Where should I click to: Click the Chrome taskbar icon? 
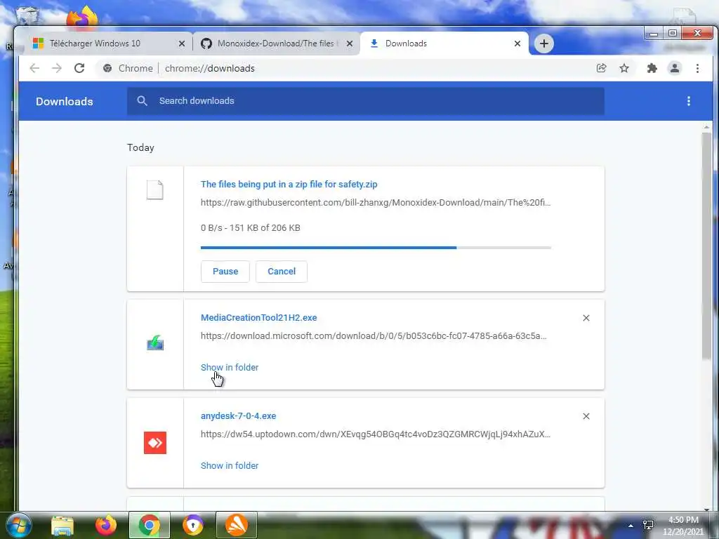[x=149, y=525]
